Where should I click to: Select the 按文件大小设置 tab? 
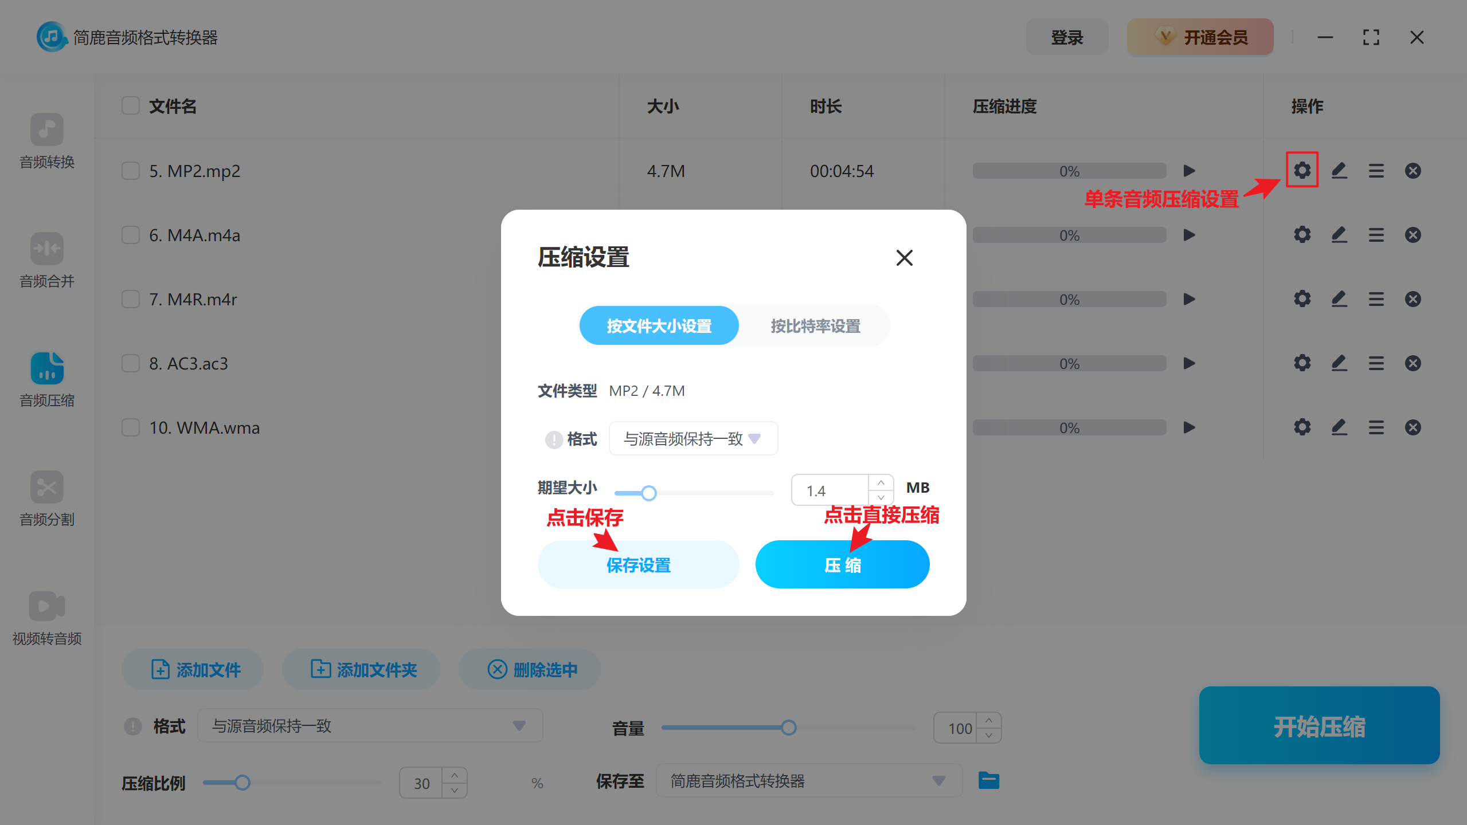(658, 325)
